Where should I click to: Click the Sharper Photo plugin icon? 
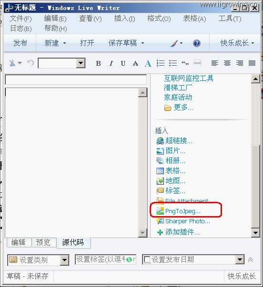(160, 221)
